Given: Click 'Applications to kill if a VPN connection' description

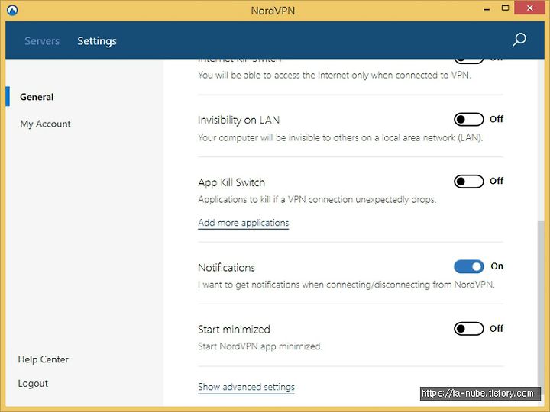Looking at the screenshot, I should coord(317,199).
